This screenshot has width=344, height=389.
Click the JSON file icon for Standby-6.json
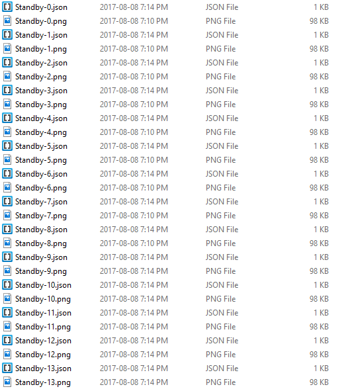[7, 173]
